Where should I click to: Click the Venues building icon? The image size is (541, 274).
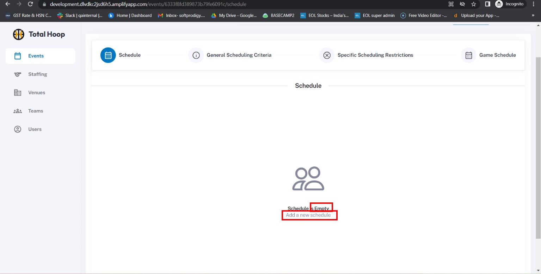[x=18, y=93]
